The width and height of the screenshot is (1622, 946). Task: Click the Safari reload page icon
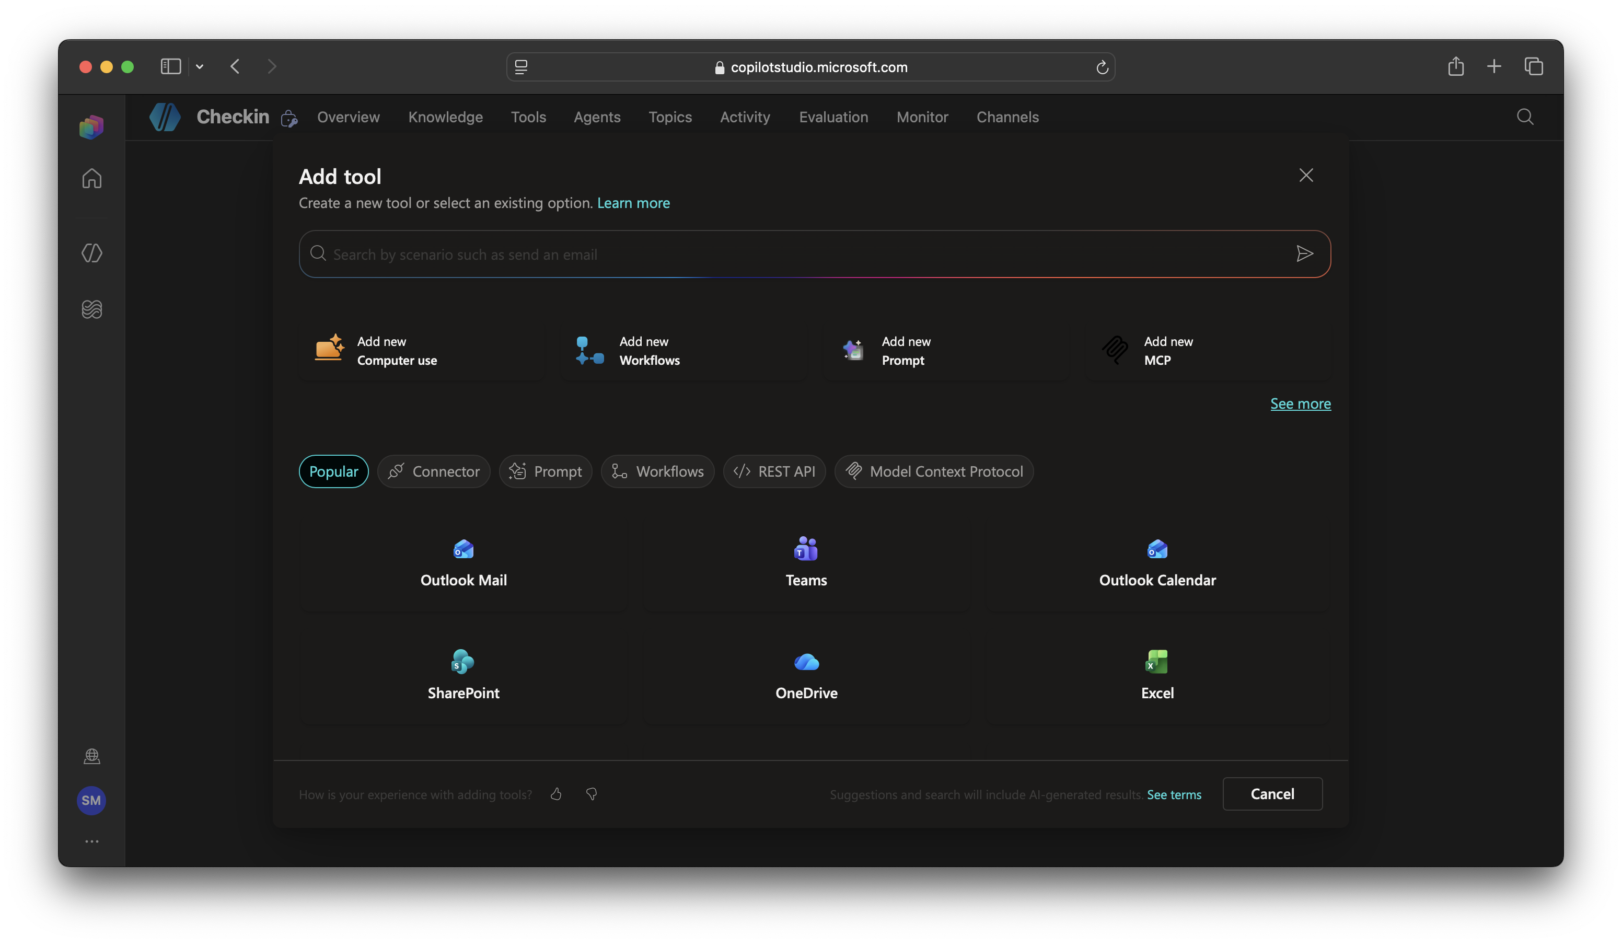(1102, 67)
